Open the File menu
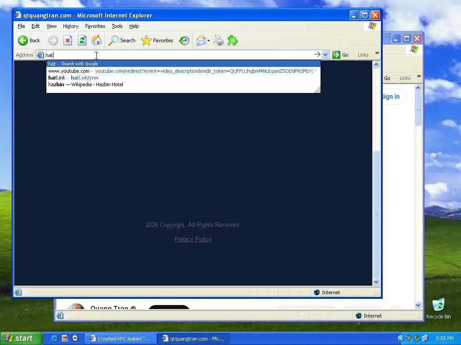The width and height of the screenshot is (461, 345). click(x=21, y=26)
